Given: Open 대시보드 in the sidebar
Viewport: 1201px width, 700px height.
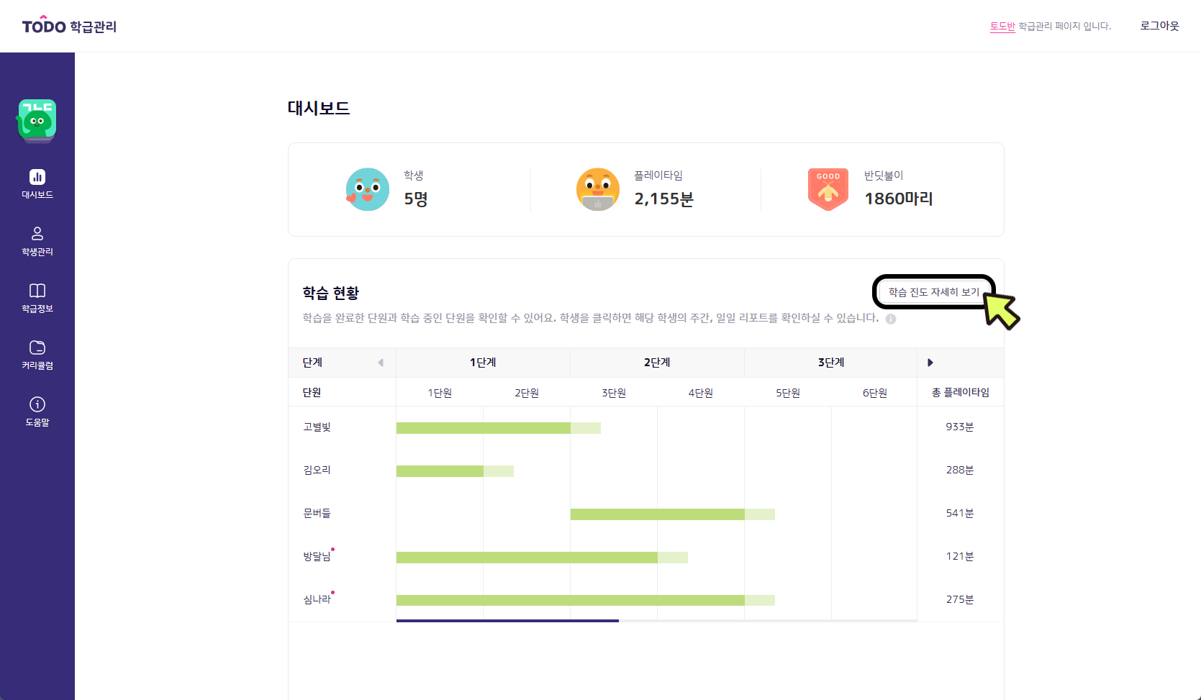Looking at the screenshot, I should (37, 184).
